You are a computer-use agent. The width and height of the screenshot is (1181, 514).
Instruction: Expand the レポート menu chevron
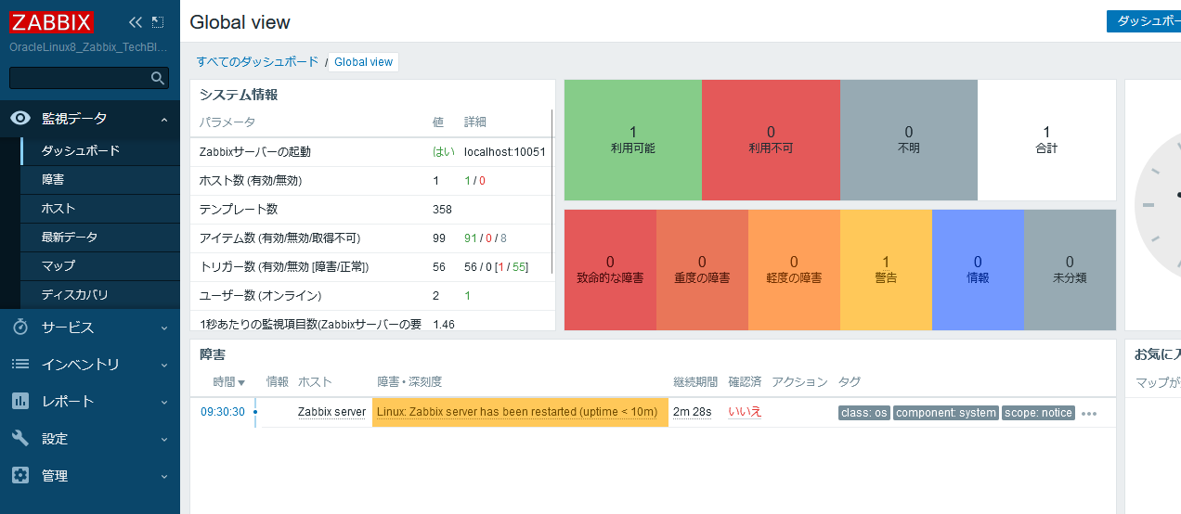click(163, 402)
